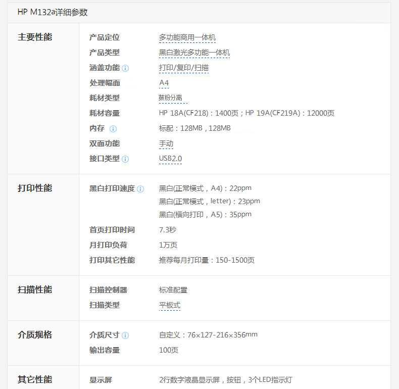This screenshot has width=399, height=389.
Task: Open the 黑白激光多功能一体机 link
Action: tap(194, 53)
